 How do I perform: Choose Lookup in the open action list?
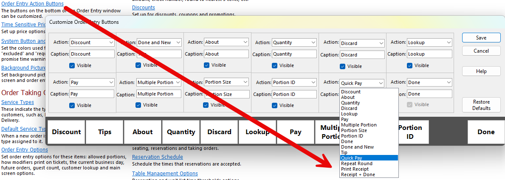[x=369, y=114]
